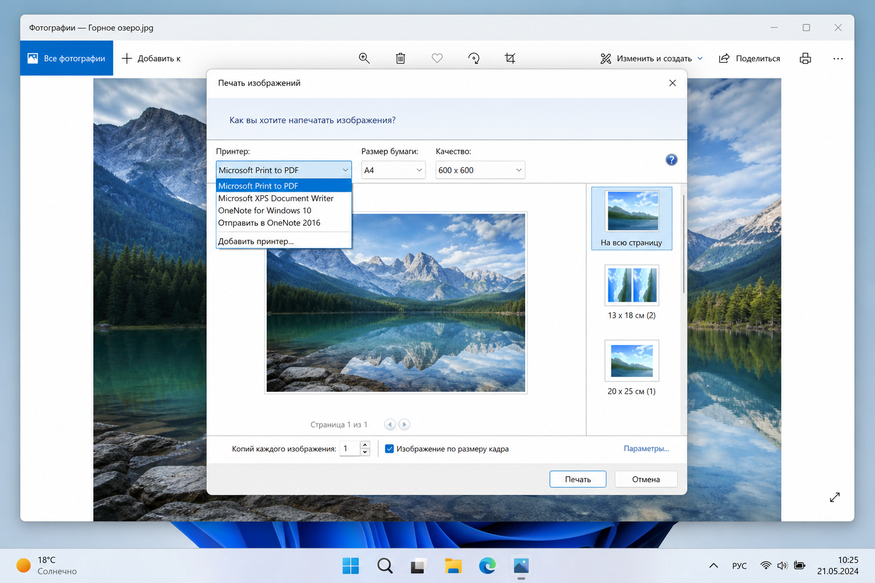Screen dimensions: 875x583
Task: Open the 'Параметры...' link
Action: (646, 449)
